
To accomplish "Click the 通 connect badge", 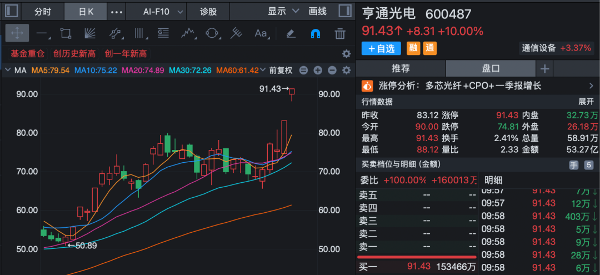I will (430, 48).
